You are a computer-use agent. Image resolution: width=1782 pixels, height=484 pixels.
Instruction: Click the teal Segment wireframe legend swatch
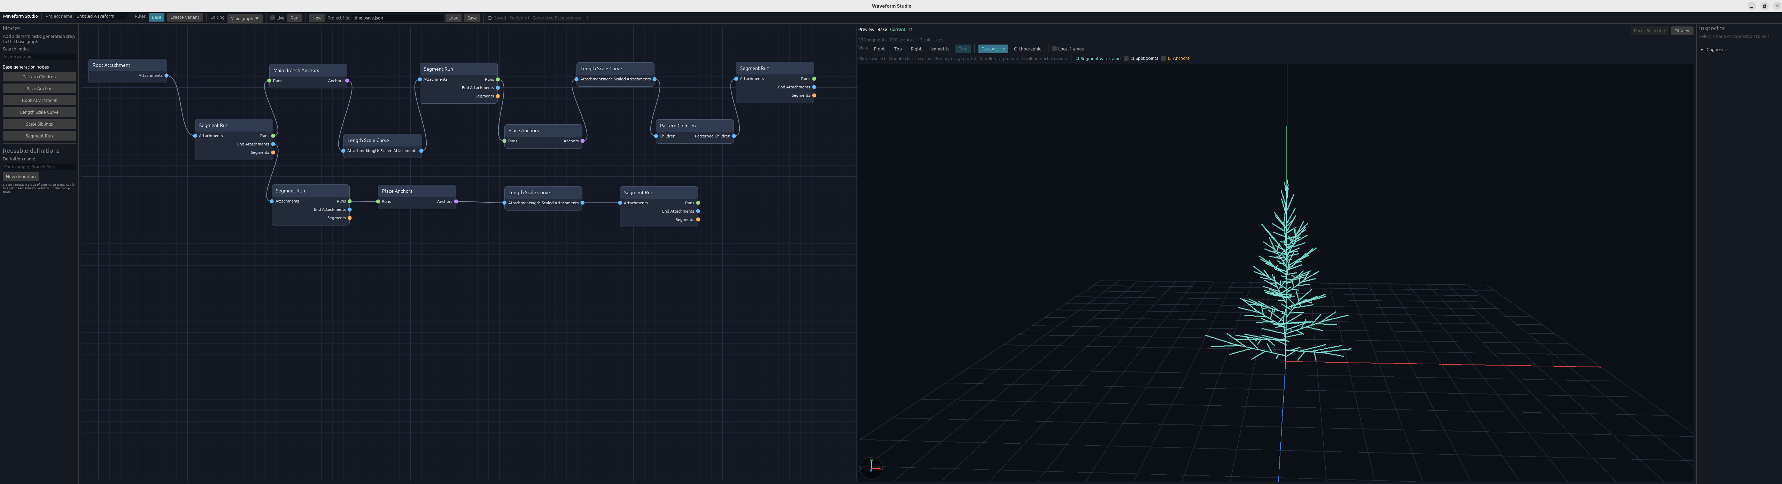(x=1077, y=59)
